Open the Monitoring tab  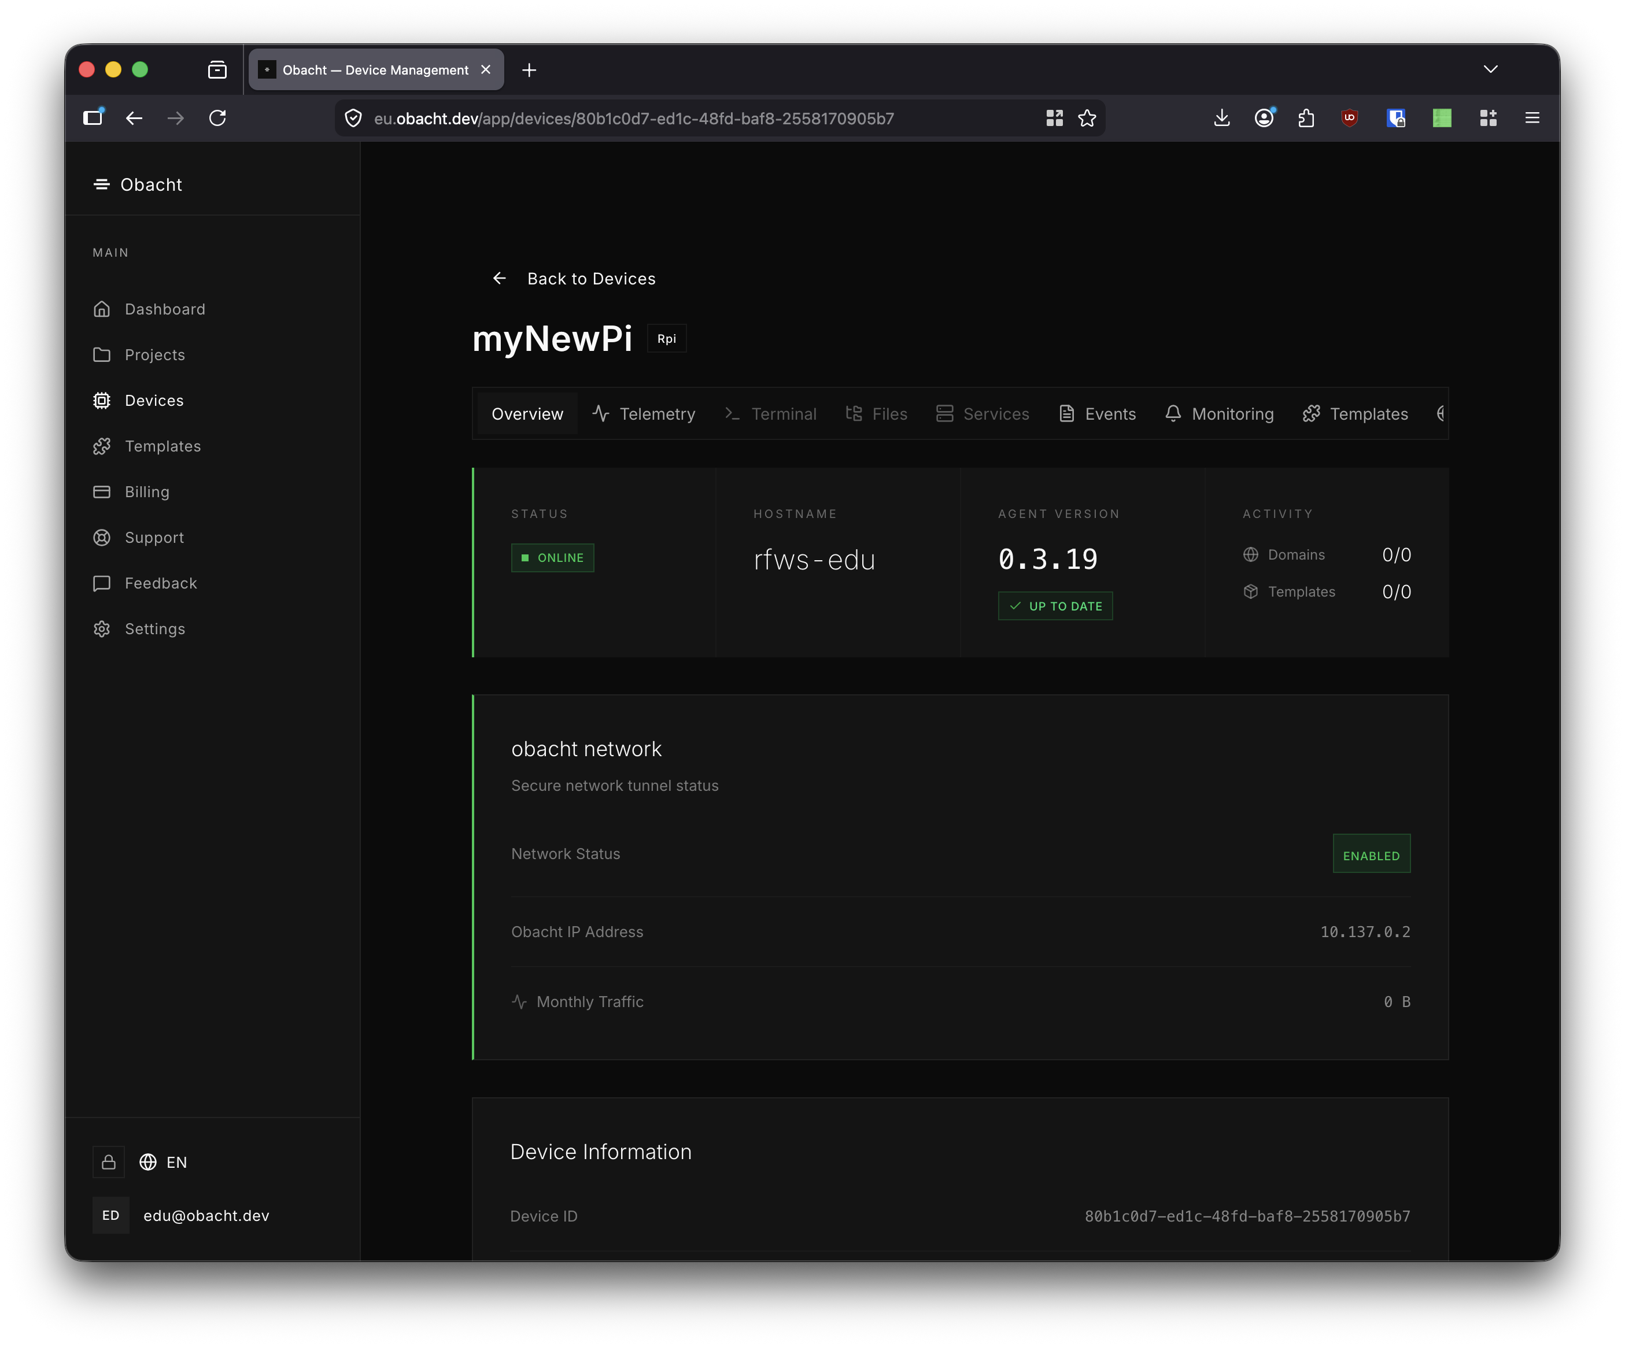tap(1219, 414)
